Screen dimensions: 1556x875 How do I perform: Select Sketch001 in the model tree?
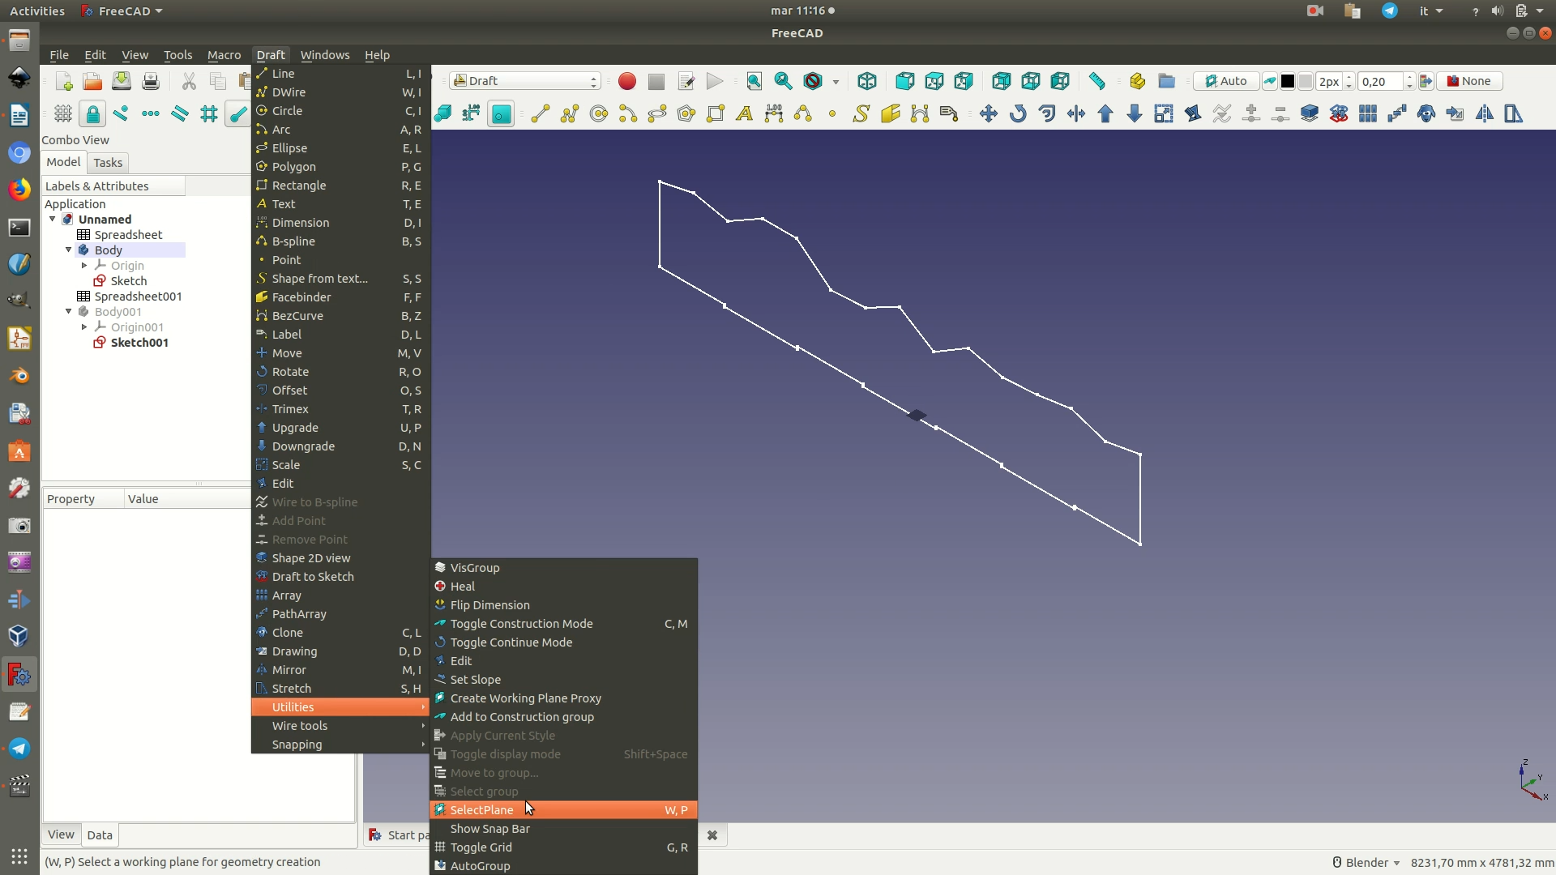139,343
